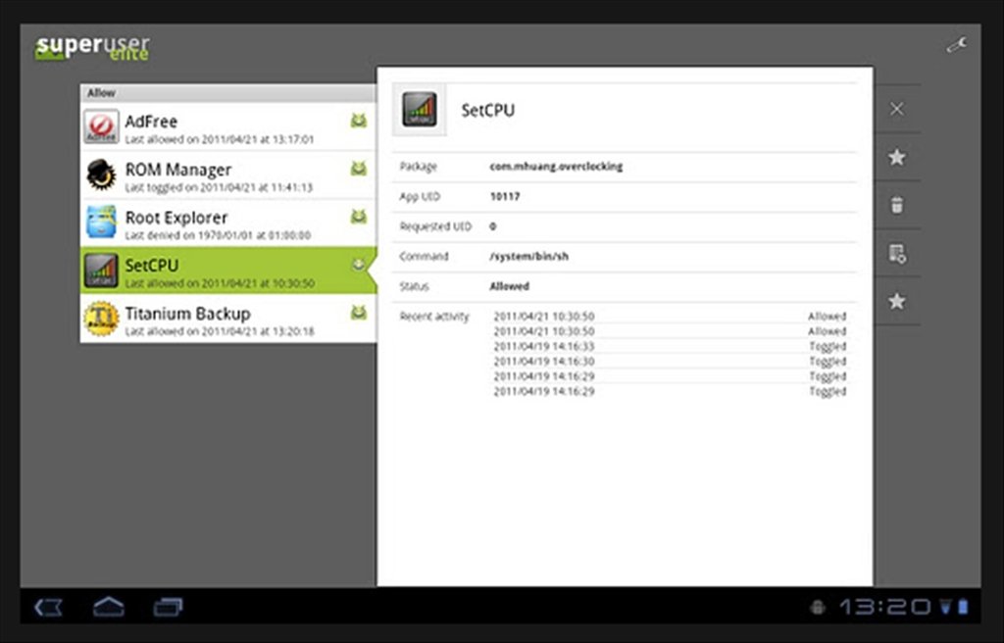
Task: Go back using the system Back button
Action: click(x=49, y=607)
